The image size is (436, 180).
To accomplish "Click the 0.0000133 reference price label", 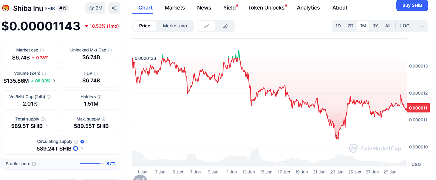I will [x=145, y=58].
